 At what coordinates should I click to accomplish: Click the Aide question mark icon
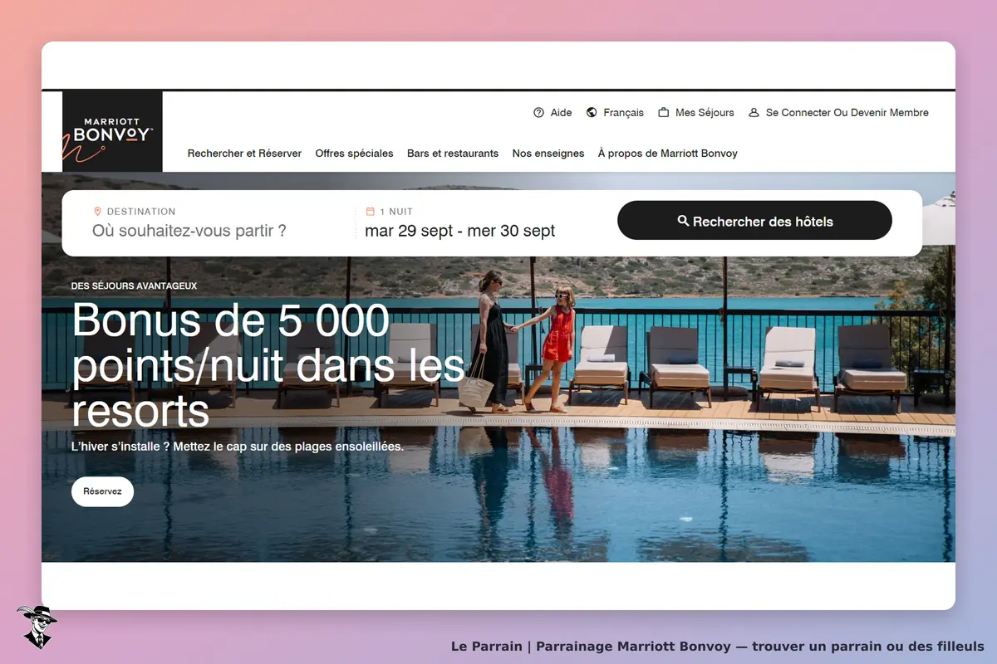[x=538, y=113]
